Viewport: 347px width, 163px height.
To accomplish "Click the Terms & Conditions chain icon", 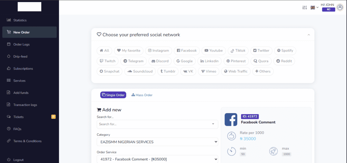I will click(x=9, y=141).
